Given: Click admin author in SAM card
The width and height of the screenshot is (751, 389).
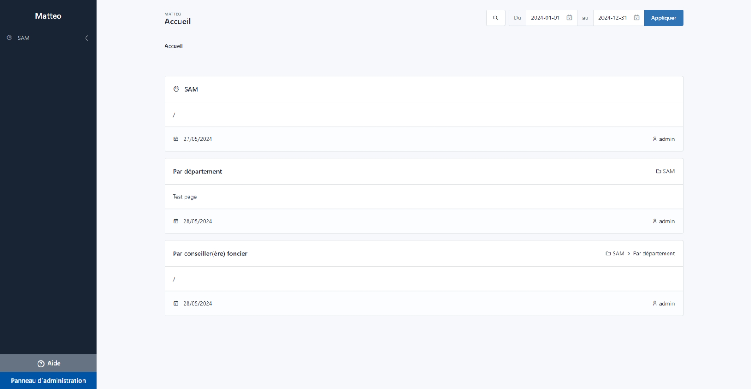Looking at the screenshot, I should pos(667,139).
